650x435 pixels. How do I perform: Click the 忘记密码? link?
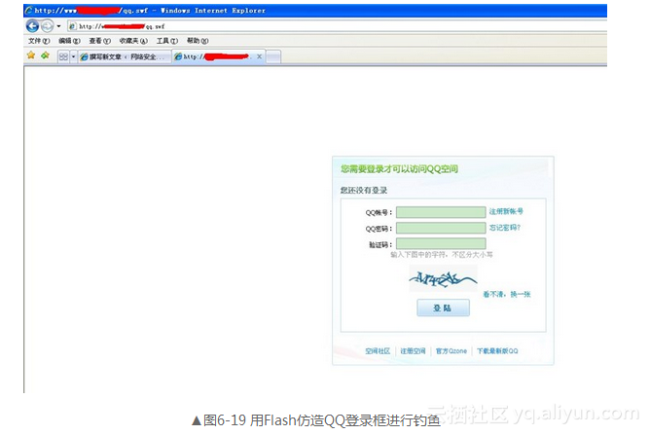click(x=505, y=228)
